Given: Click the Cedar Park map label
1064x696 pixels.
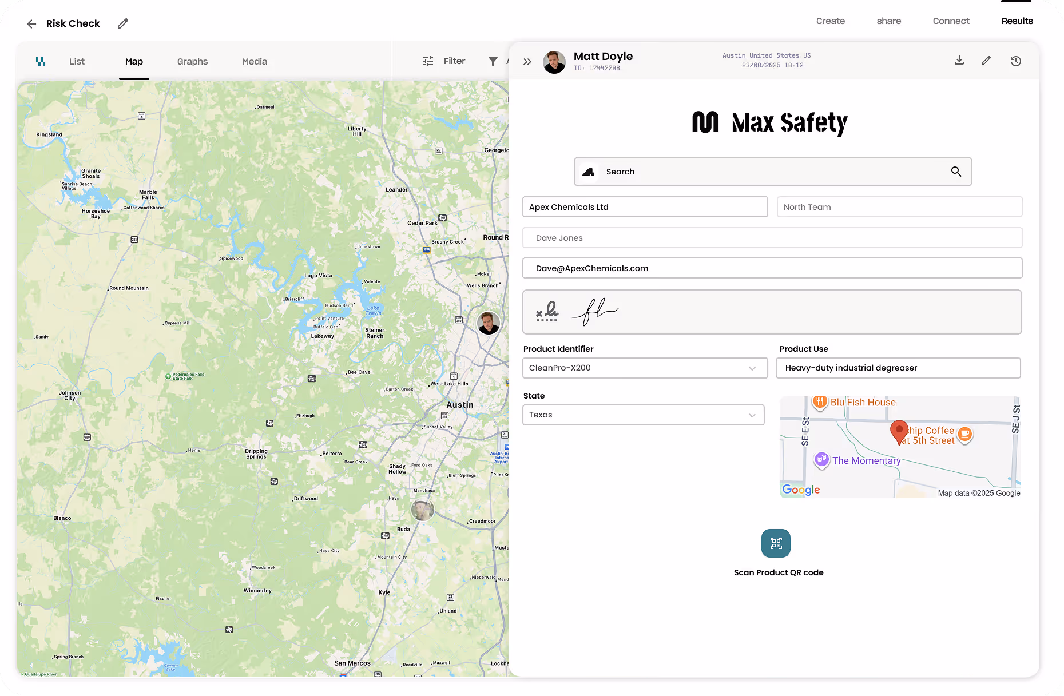Looking at the screenshot, I should pyautogui.click(x=422, y=223).
